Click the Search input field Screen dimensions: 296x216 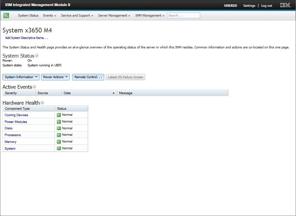click(x=183, y=16)
